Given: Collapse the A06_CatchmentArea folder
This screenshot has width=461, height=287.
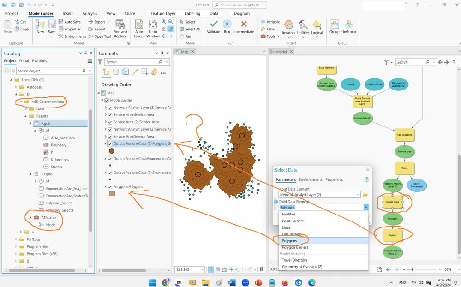Looking at the screenshot, I should 21,102.
